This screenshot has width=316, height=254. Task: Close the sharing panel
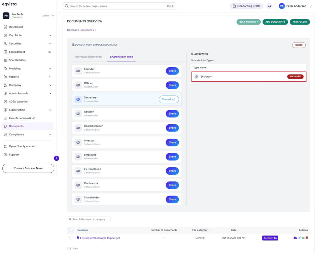[x=299, y=45]
